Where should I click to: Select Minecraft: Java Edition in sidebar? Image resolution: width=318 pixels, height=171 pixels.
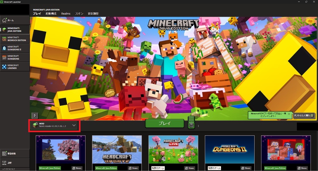tap(15, 29)
